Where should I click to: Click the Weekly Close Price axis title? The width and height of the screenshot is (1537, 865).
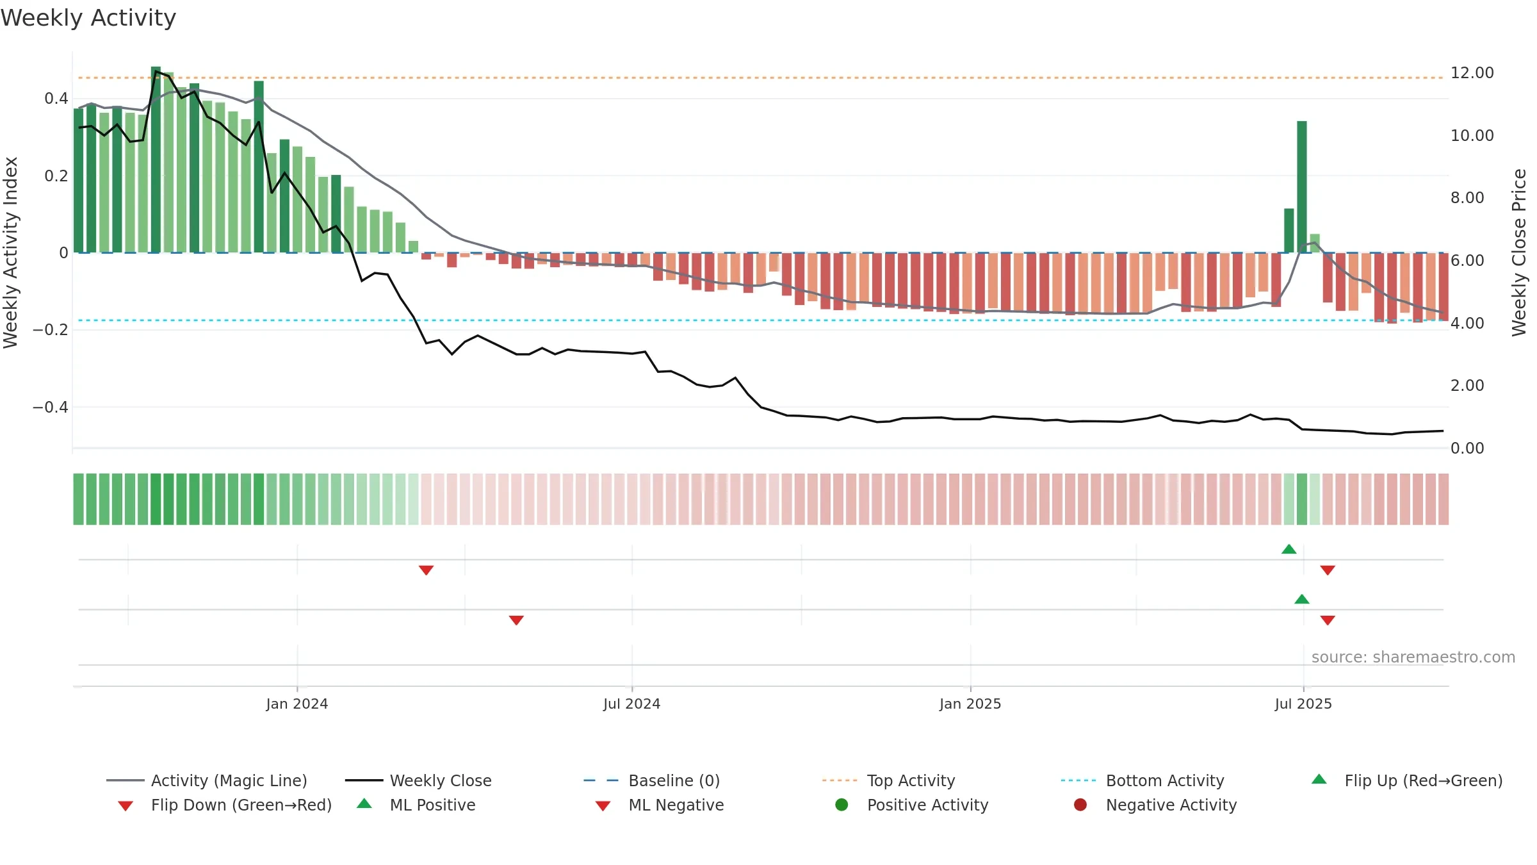(1519, 252)
